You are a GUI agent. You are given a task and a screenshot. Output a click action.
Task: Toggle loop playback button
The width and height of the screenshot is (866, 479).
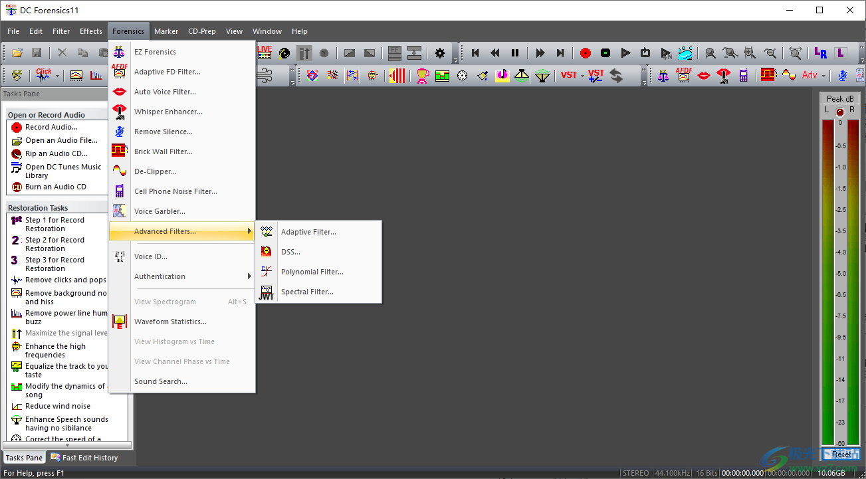pos(645,53)
